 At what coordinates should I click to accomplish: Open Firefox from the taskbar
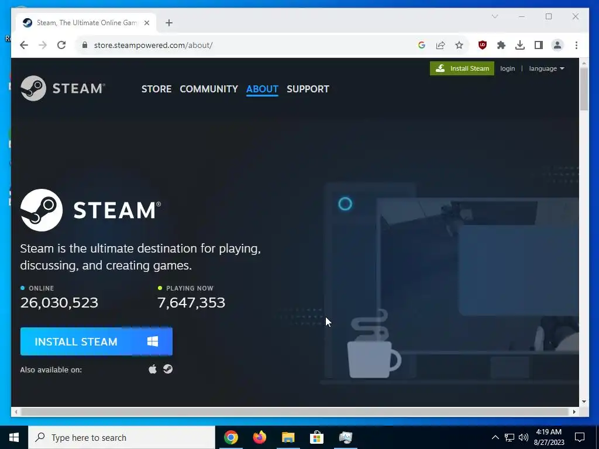pyautogui.click(x=260, y=437)
